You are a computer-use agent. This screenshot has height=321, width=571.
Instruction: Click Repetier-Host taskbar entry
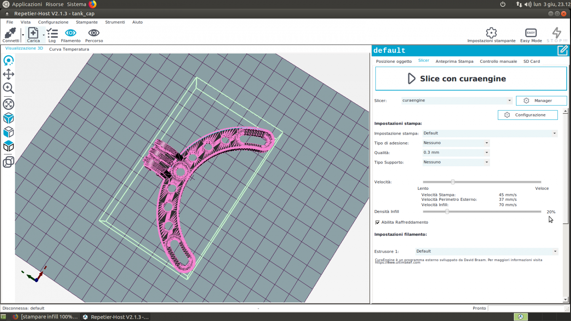point(116,317)
